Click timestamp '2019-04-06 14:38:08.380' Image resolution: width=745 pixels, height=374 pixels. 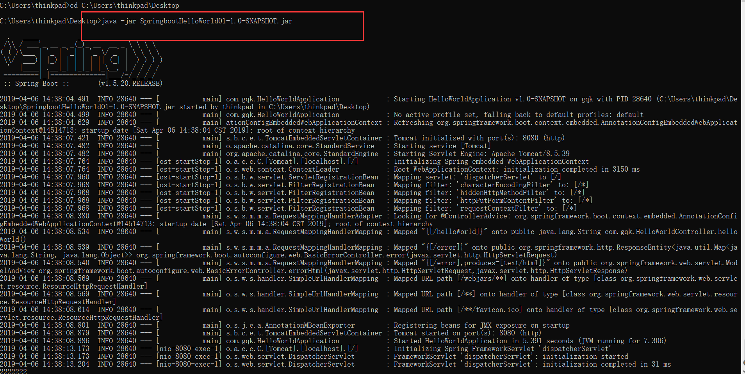(x=45, y=216)
